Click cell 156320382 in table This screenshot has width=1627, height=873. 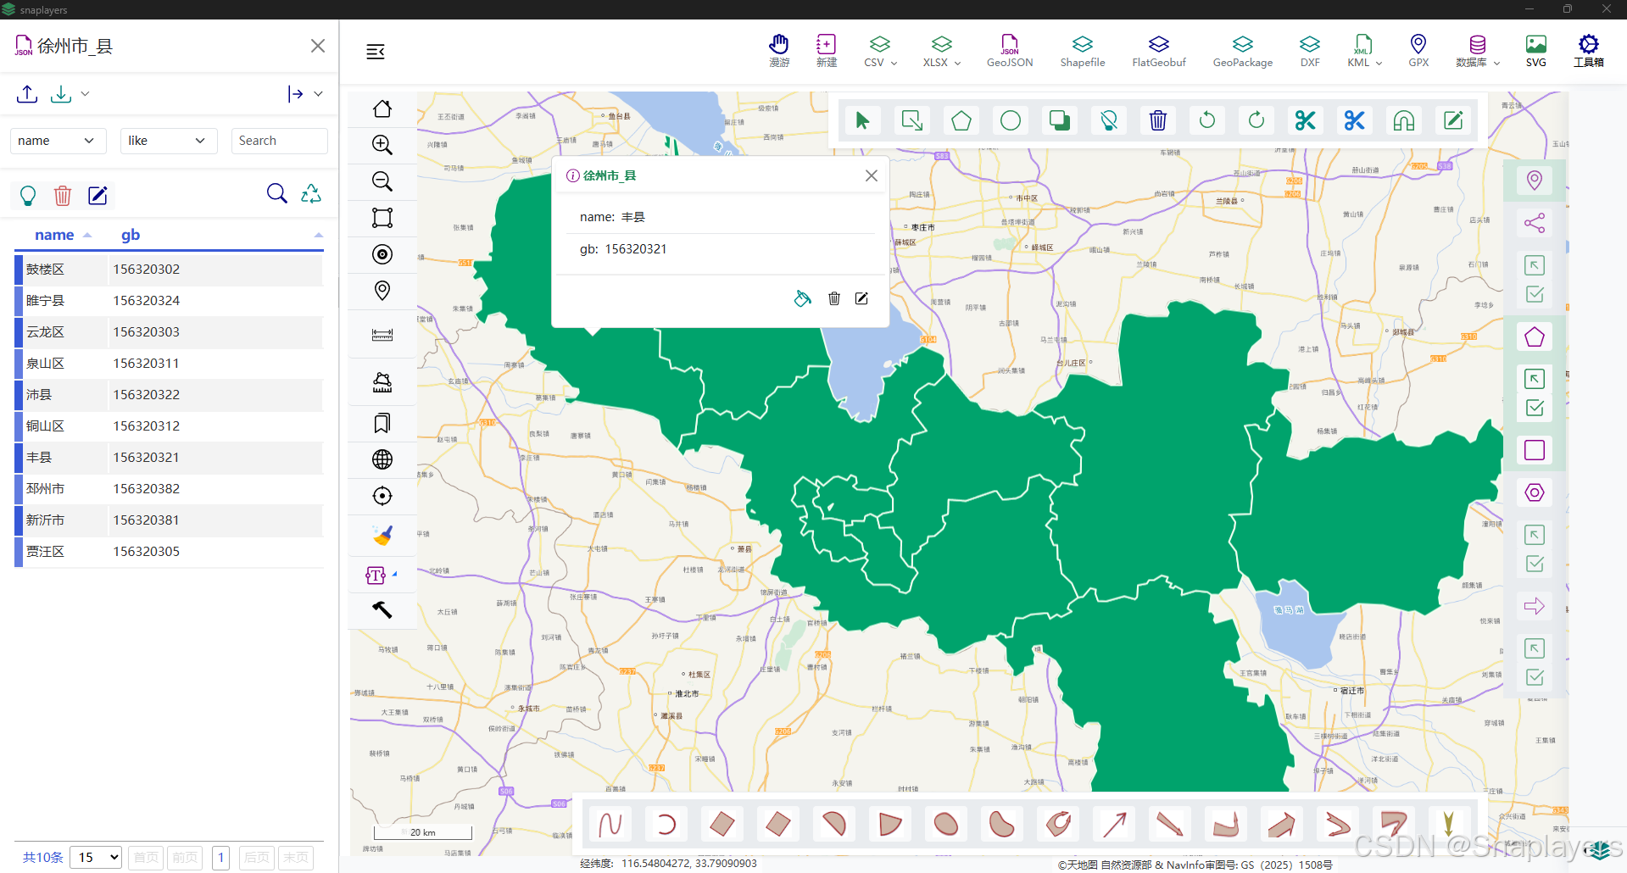pos(147,488)
